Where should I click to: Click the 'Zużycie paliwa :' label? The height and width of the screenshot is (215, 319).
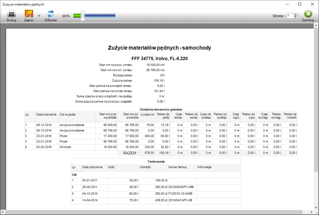pyautogui.click(x=122, y=81)
